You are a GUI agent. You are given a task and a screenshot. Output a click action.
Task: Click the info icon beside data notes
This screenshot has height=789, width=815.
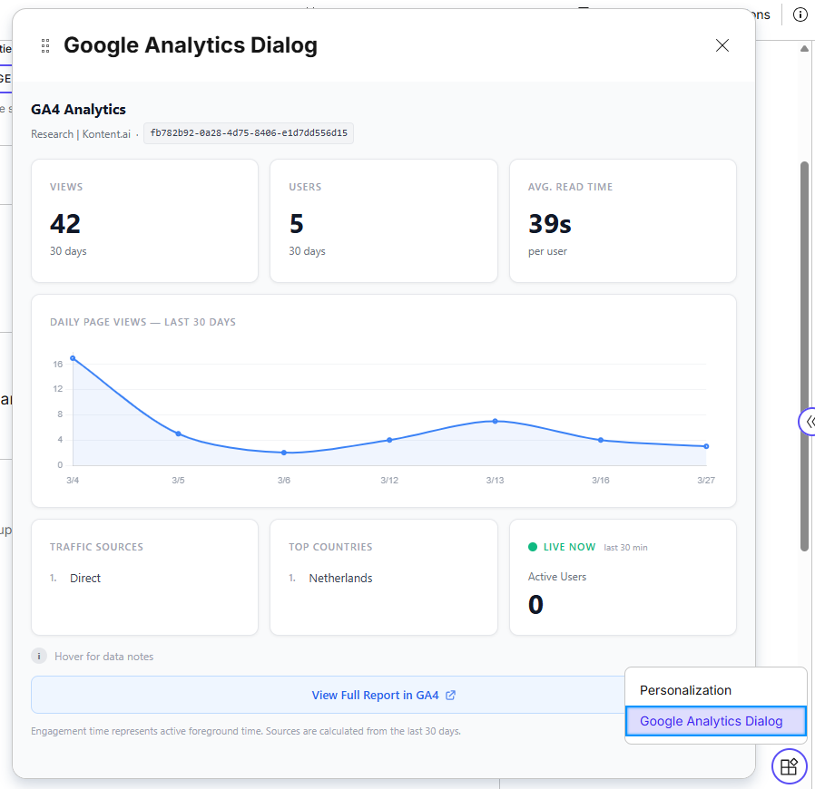(x=39, y=656)
